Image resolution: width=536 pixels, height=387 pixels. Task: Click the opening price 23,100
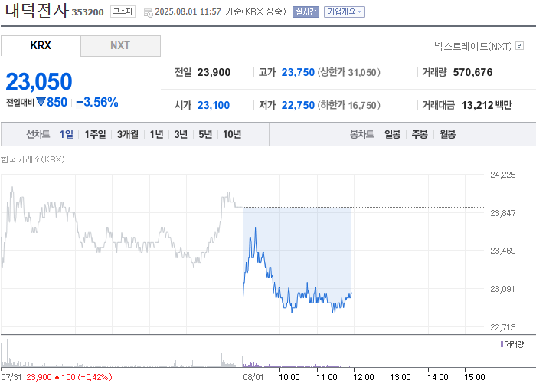(214, 105)
